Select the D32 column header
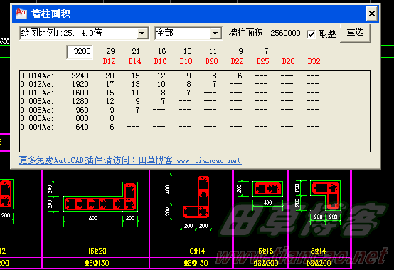394x270 pixels. tap(314, 61)
